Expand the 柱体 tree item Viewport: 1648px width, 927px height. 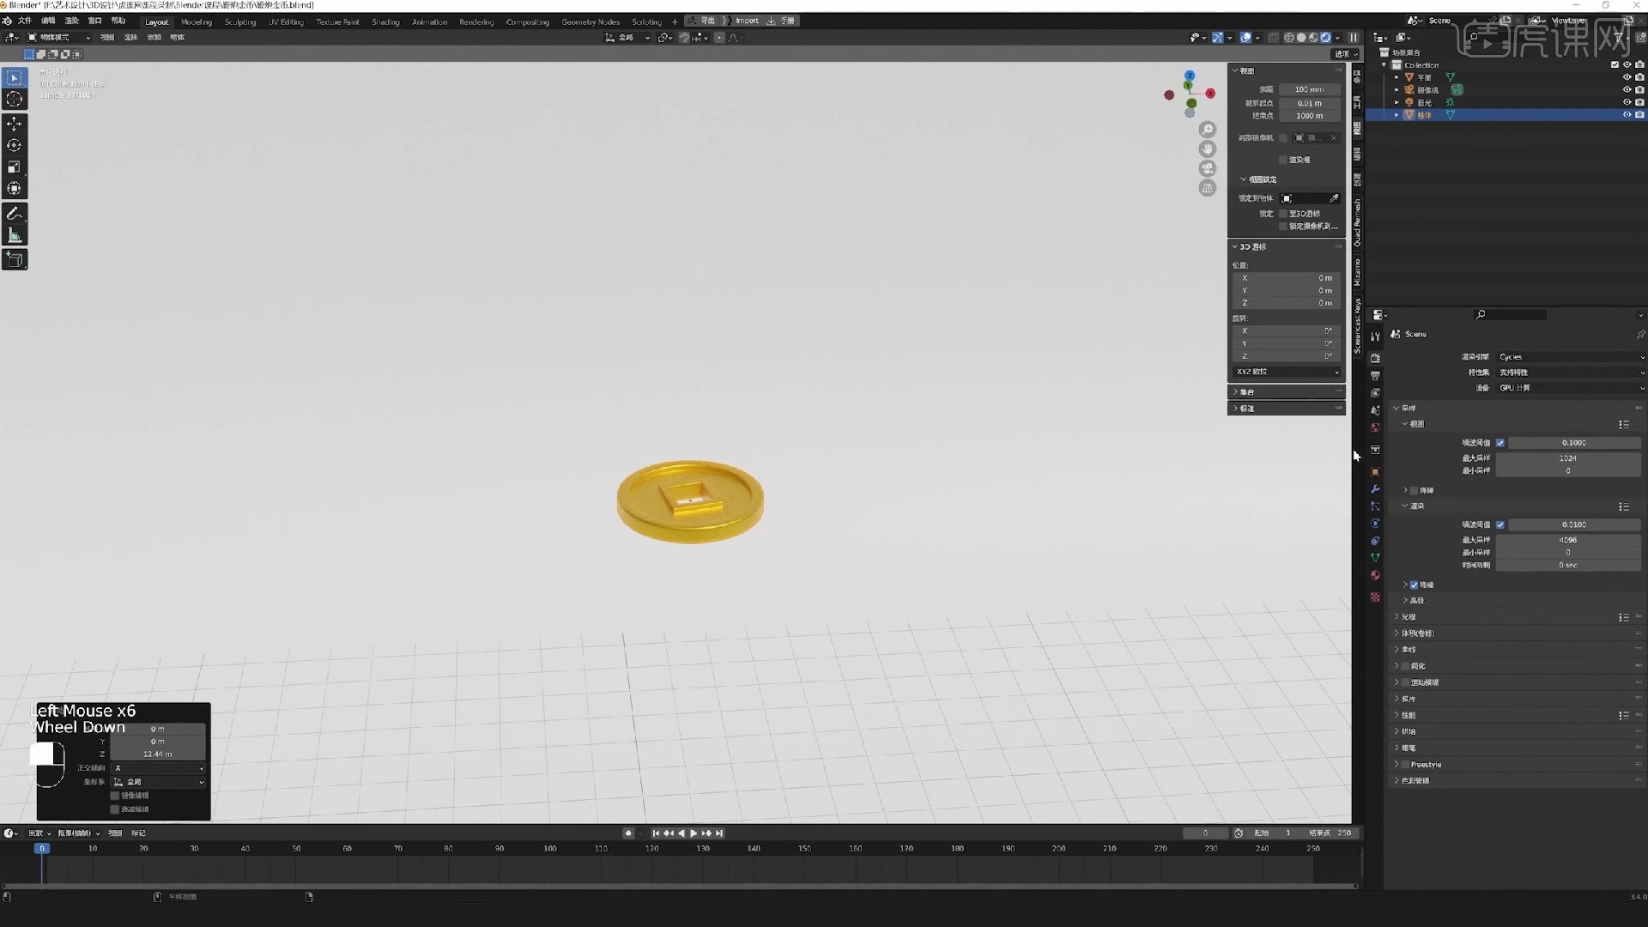(x=1397, y=115)
